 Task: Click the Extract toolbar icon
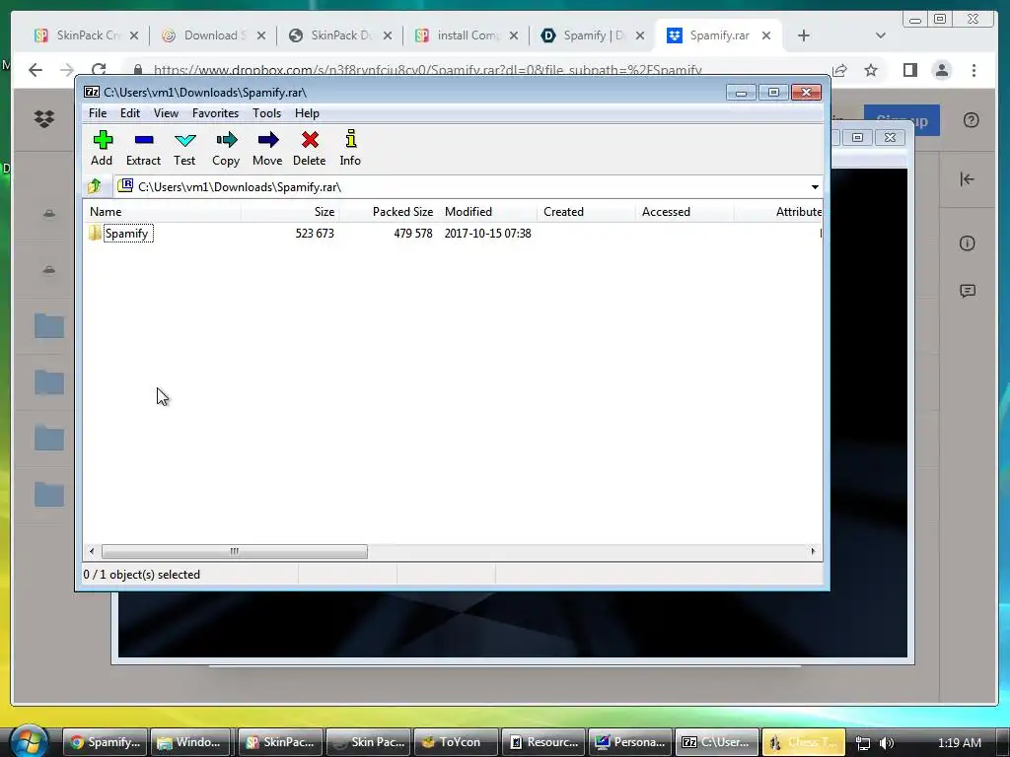tap(143, 148)
